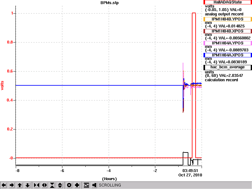Select the IPM1H04A.XPOS legend entry
Image resolution: width=252 pixels, height=189 pixels.
[227, 55]
